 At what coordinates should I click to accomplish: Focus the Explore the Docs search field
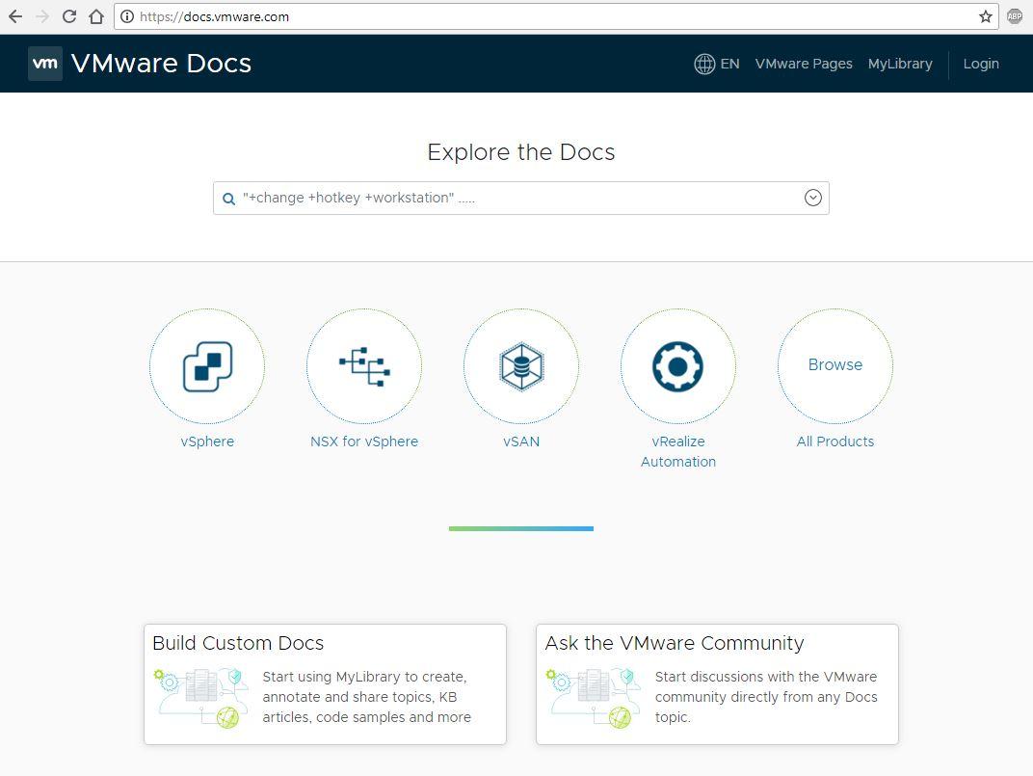pos(521,198)
